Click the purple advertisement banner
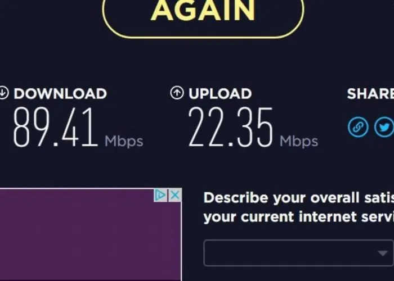394x281 pixels. click(x=91, y=234)
